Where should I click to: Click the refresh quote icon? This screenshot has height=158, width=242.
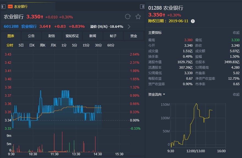click(128, 16)
